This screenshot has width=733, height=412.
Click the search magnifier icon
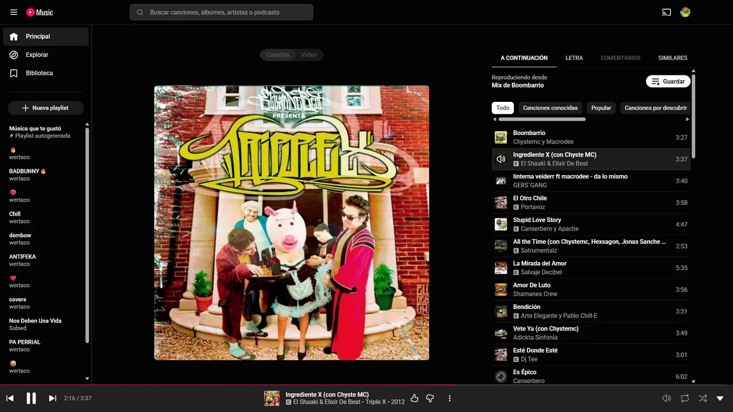point(140,12)
